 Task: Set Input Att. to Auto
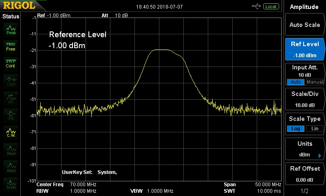(295, 82)
